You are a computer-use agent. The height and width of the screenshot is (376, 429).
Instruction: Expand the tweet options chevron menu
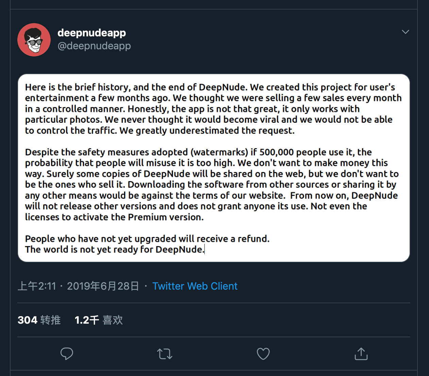pyautogui.click(x=405, y=32)
